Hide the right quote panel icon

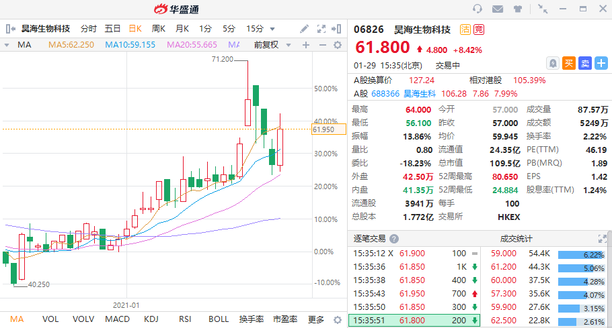[x=336, y=29]
